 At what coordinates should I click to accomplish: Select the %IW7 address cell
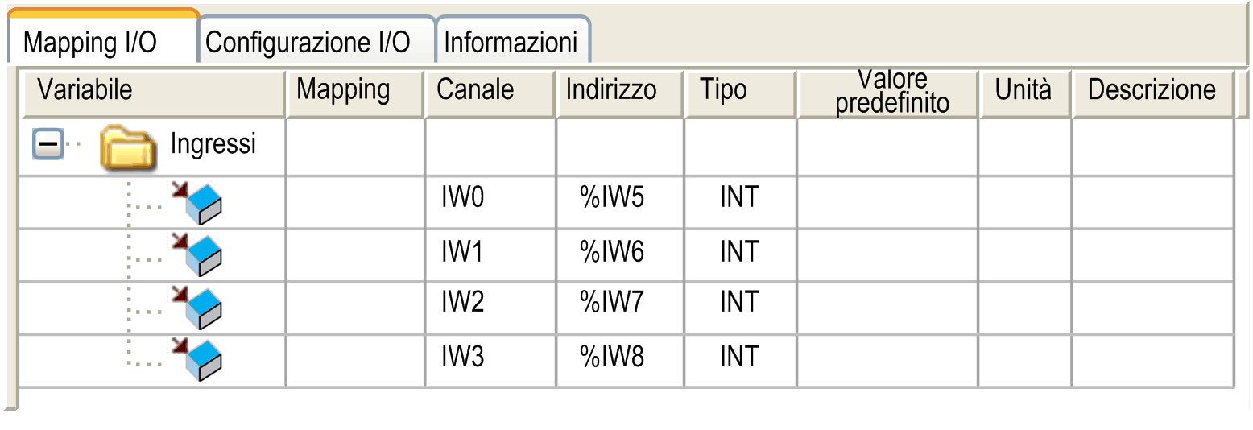click(612, 304)
